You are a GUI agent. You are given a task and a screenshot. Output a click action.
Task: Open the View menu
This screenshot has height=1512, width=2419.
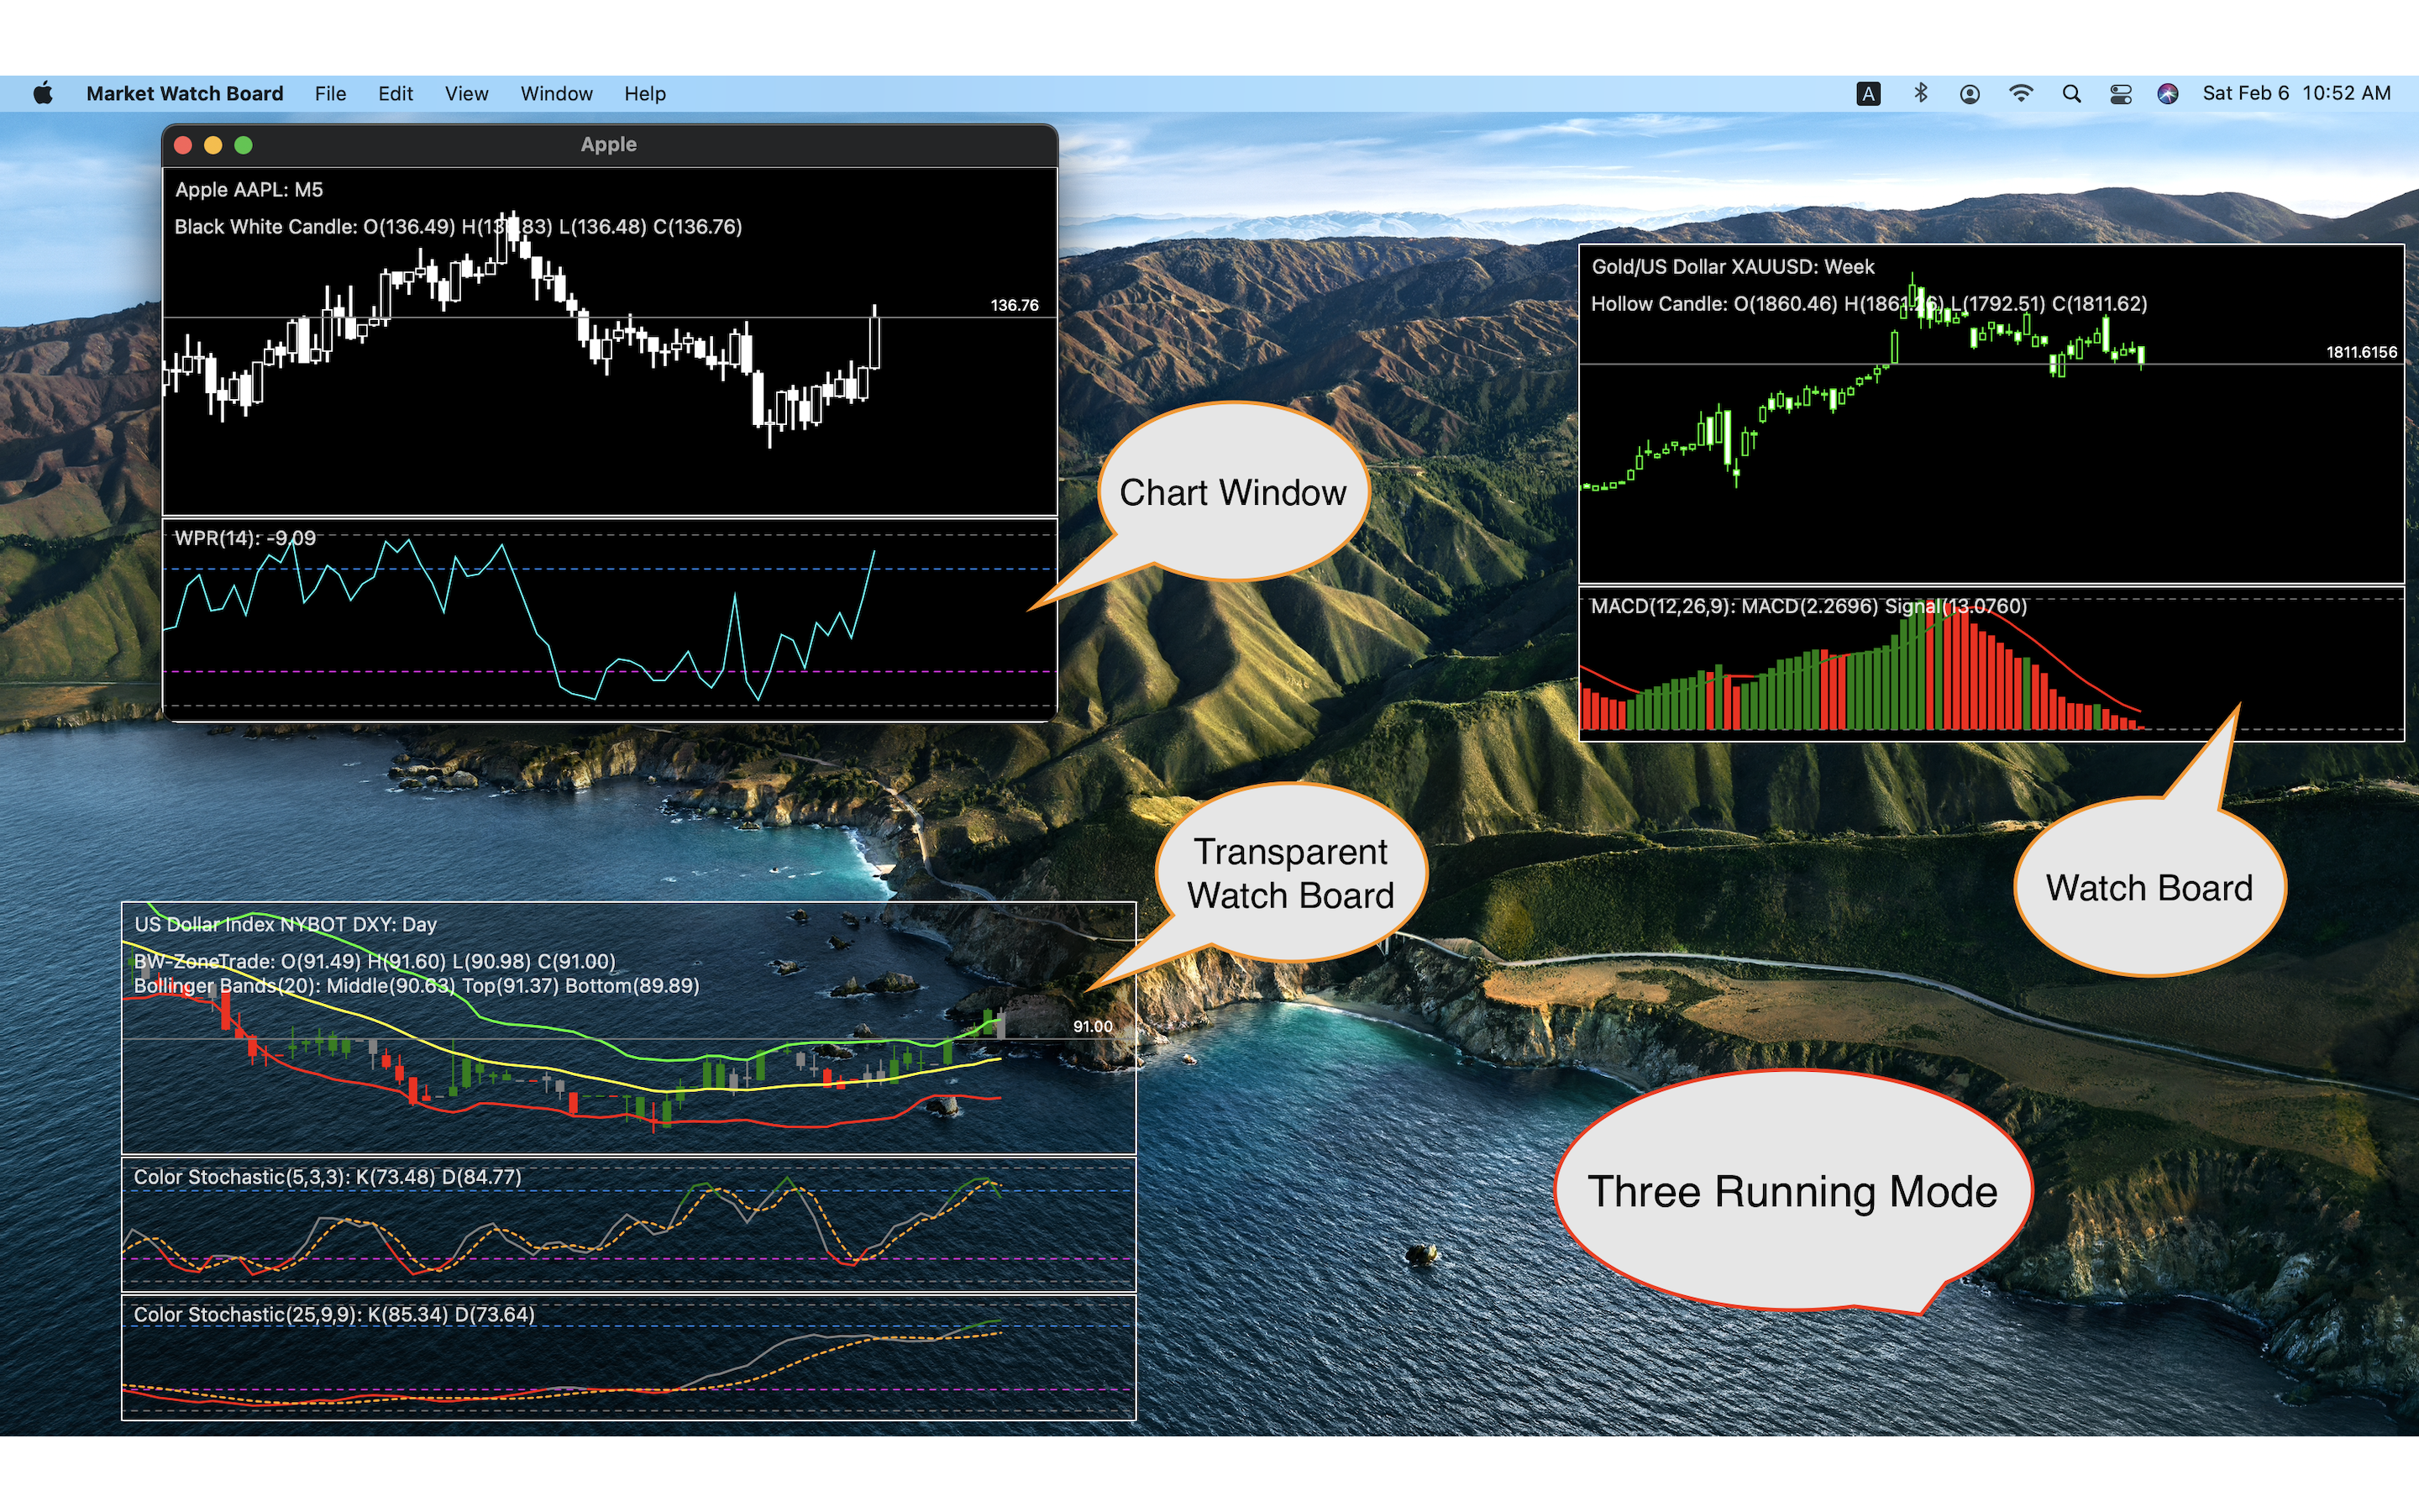point(466,94)
